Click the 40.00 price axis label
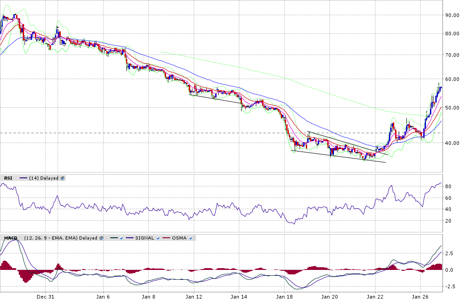The height and width of the screenshot is (303, 463). [x=452, y=143]
